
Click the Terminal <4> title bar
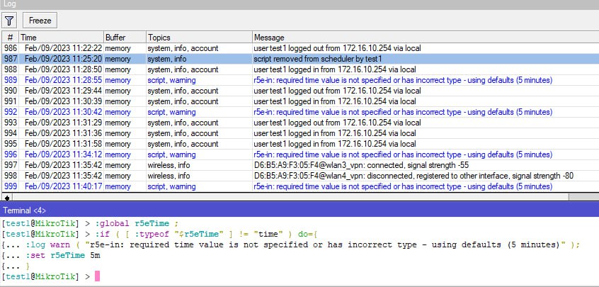coord(299,210)
